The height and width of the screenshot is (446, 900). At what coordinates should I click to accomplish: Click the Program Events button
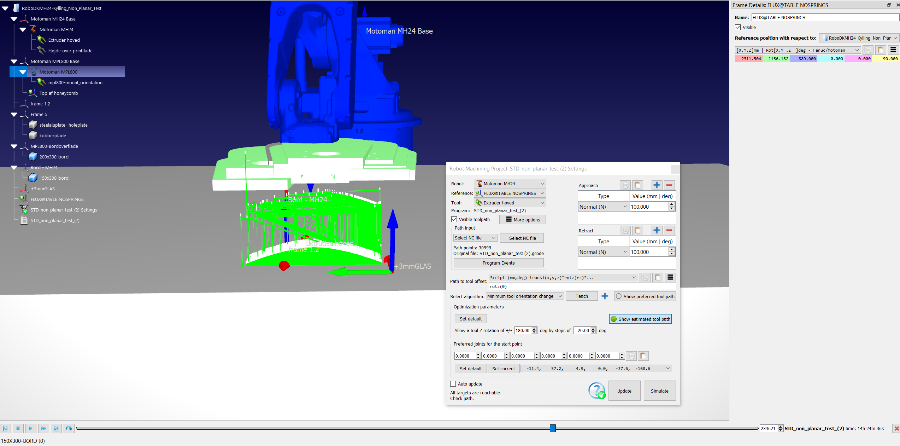tap(498, 263)
